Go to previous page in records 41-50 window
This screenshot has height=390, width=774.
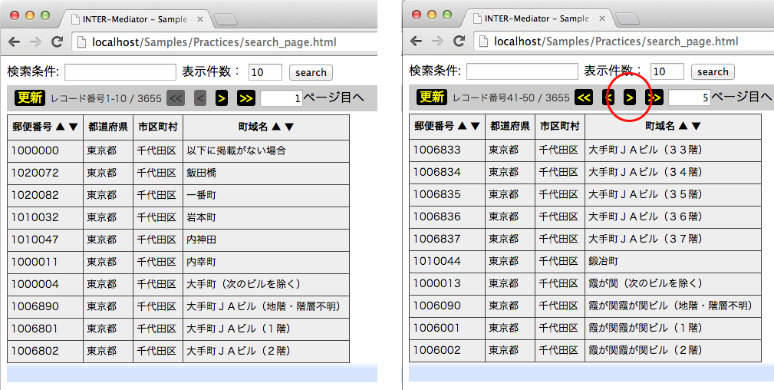pos(608,97)
